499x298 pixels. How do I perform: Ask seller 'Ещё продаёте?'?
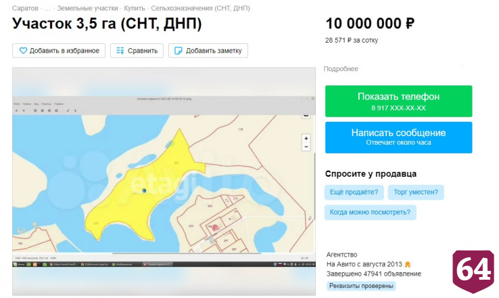[354, 192]
